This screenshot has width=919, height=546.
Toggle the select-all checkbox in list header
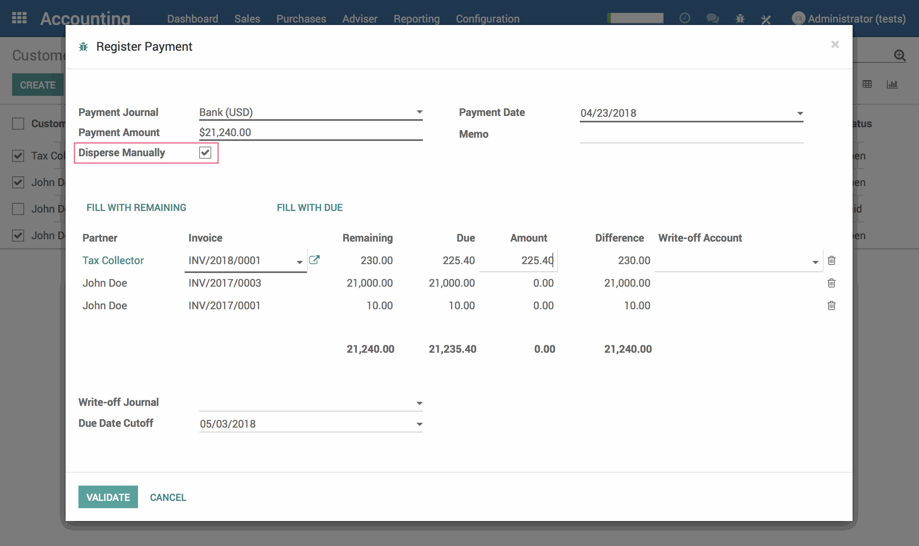18,123
